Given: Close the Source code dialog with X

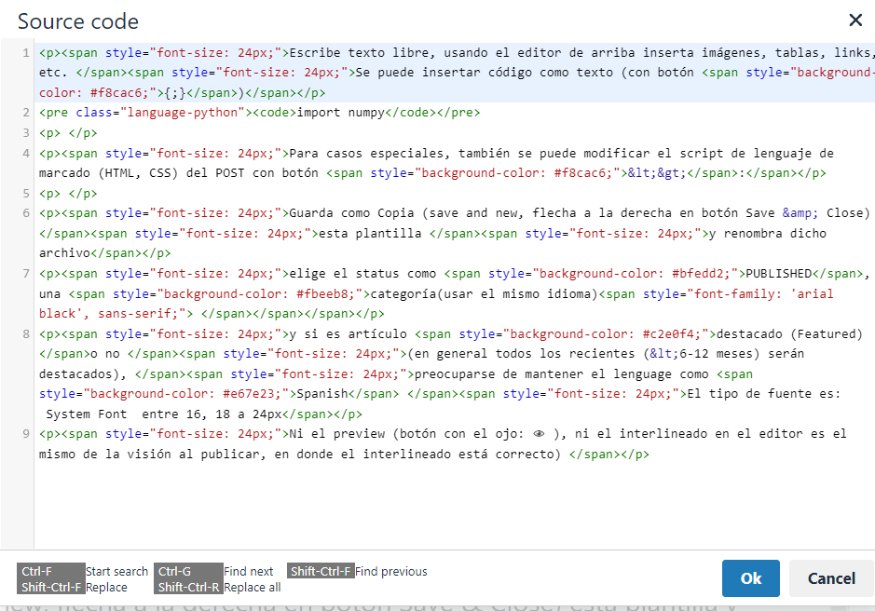Looking at the screenshot, I should 854,20.
